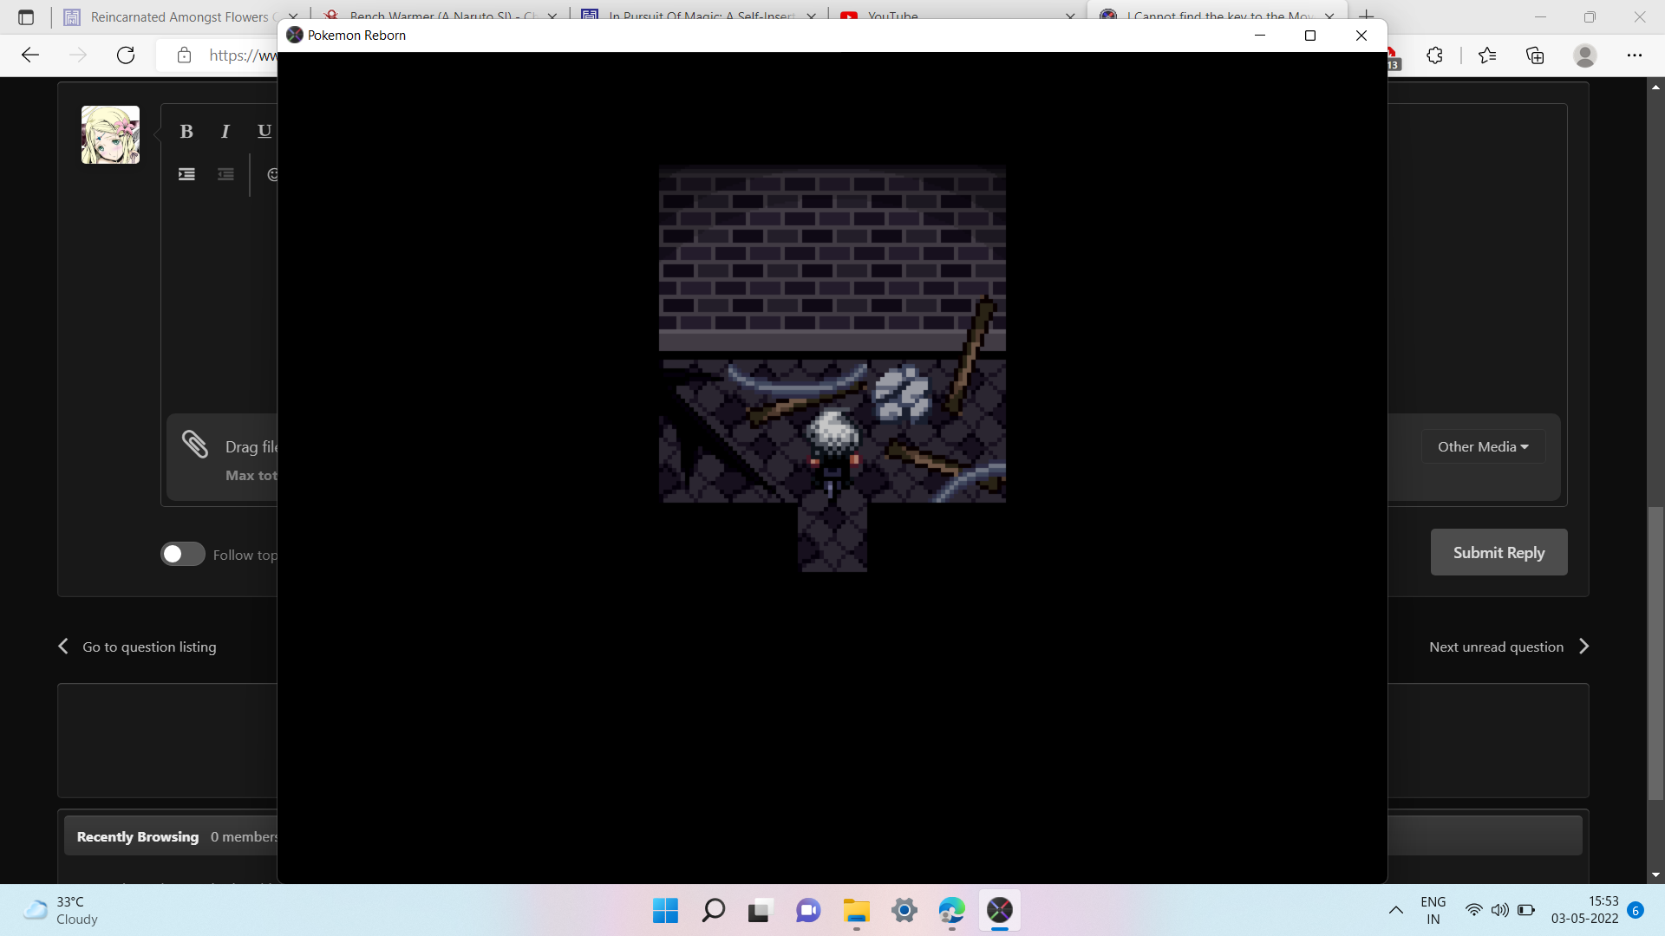Open Microsoft Edge from taskbar
The height and width of the screenshot is (936, 1665).
click(951, 910)
